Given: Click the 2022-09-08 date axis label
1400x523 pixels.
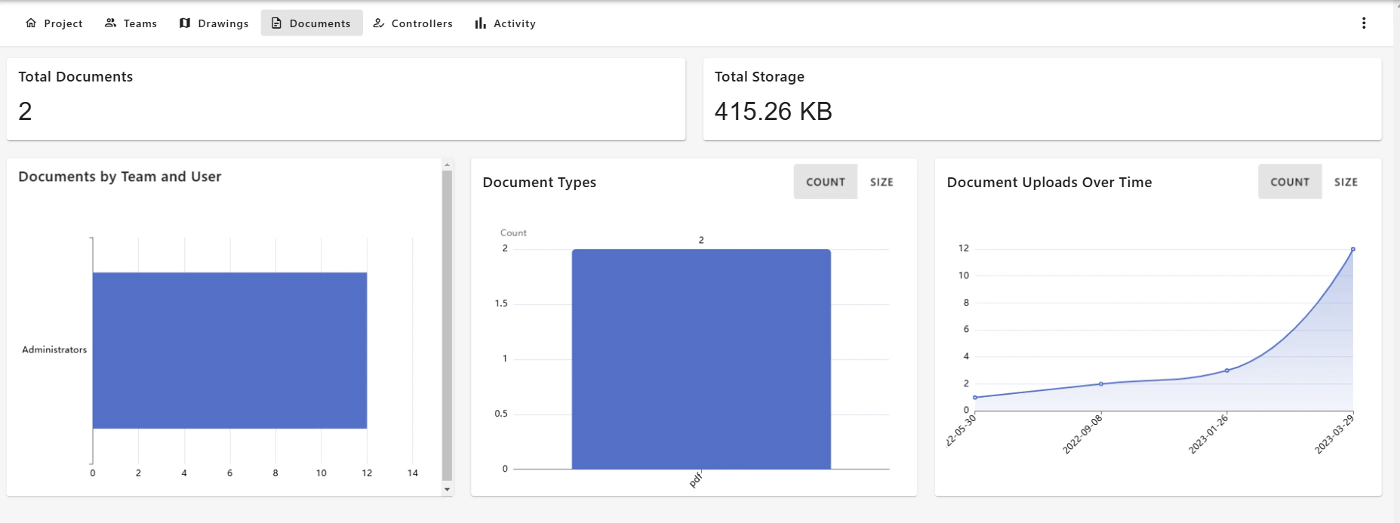Looking at the screenshot, I should (1083, 434).
